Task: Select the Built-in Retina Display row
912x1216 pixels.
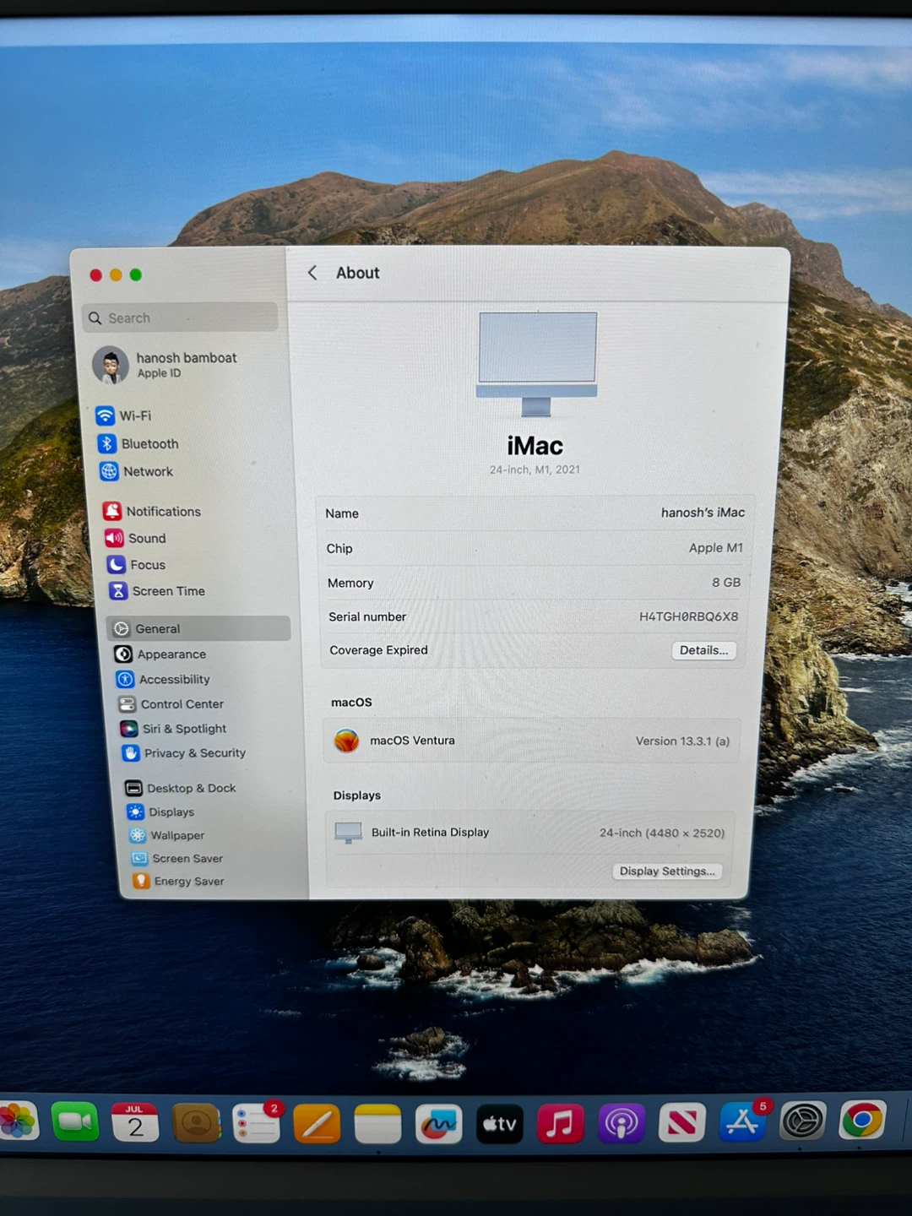Action: tap(529, 833)
